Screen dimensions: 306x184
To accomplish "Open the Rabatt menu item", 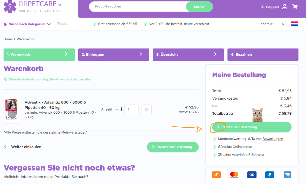I will (x=62, y=24).
